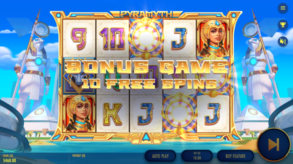This screenshot has height=164, width=293.
Task: Click the queen symbol at bottom left
Action: pos(79,114)
